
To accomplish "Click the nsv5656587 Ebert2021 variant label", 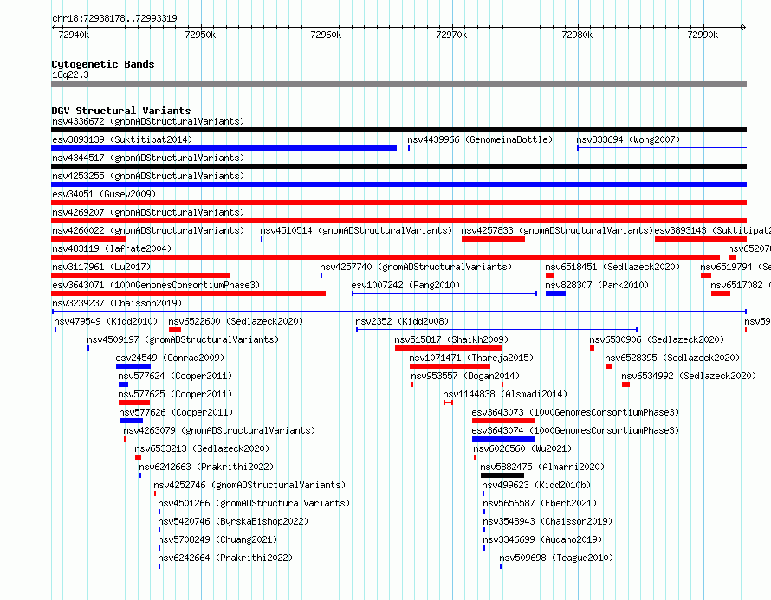I will 540,503.
